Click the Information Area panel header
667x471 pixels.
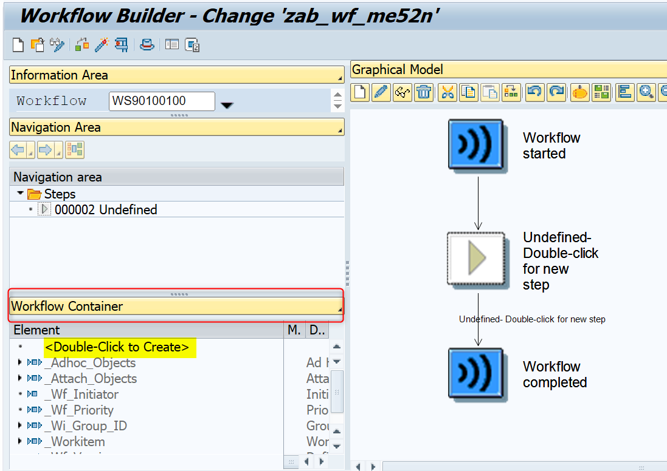click(x=176, y=75)
